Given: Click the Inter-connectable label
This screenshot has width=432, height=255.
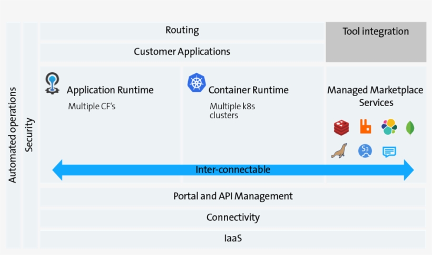Looking at the screenshot, I should tap(233, 169).
